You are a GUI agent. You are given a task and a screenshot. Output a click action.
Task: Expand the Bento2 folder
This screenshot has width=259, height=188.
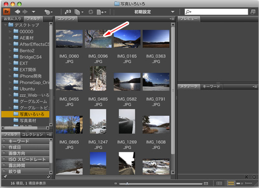[10, 51]
